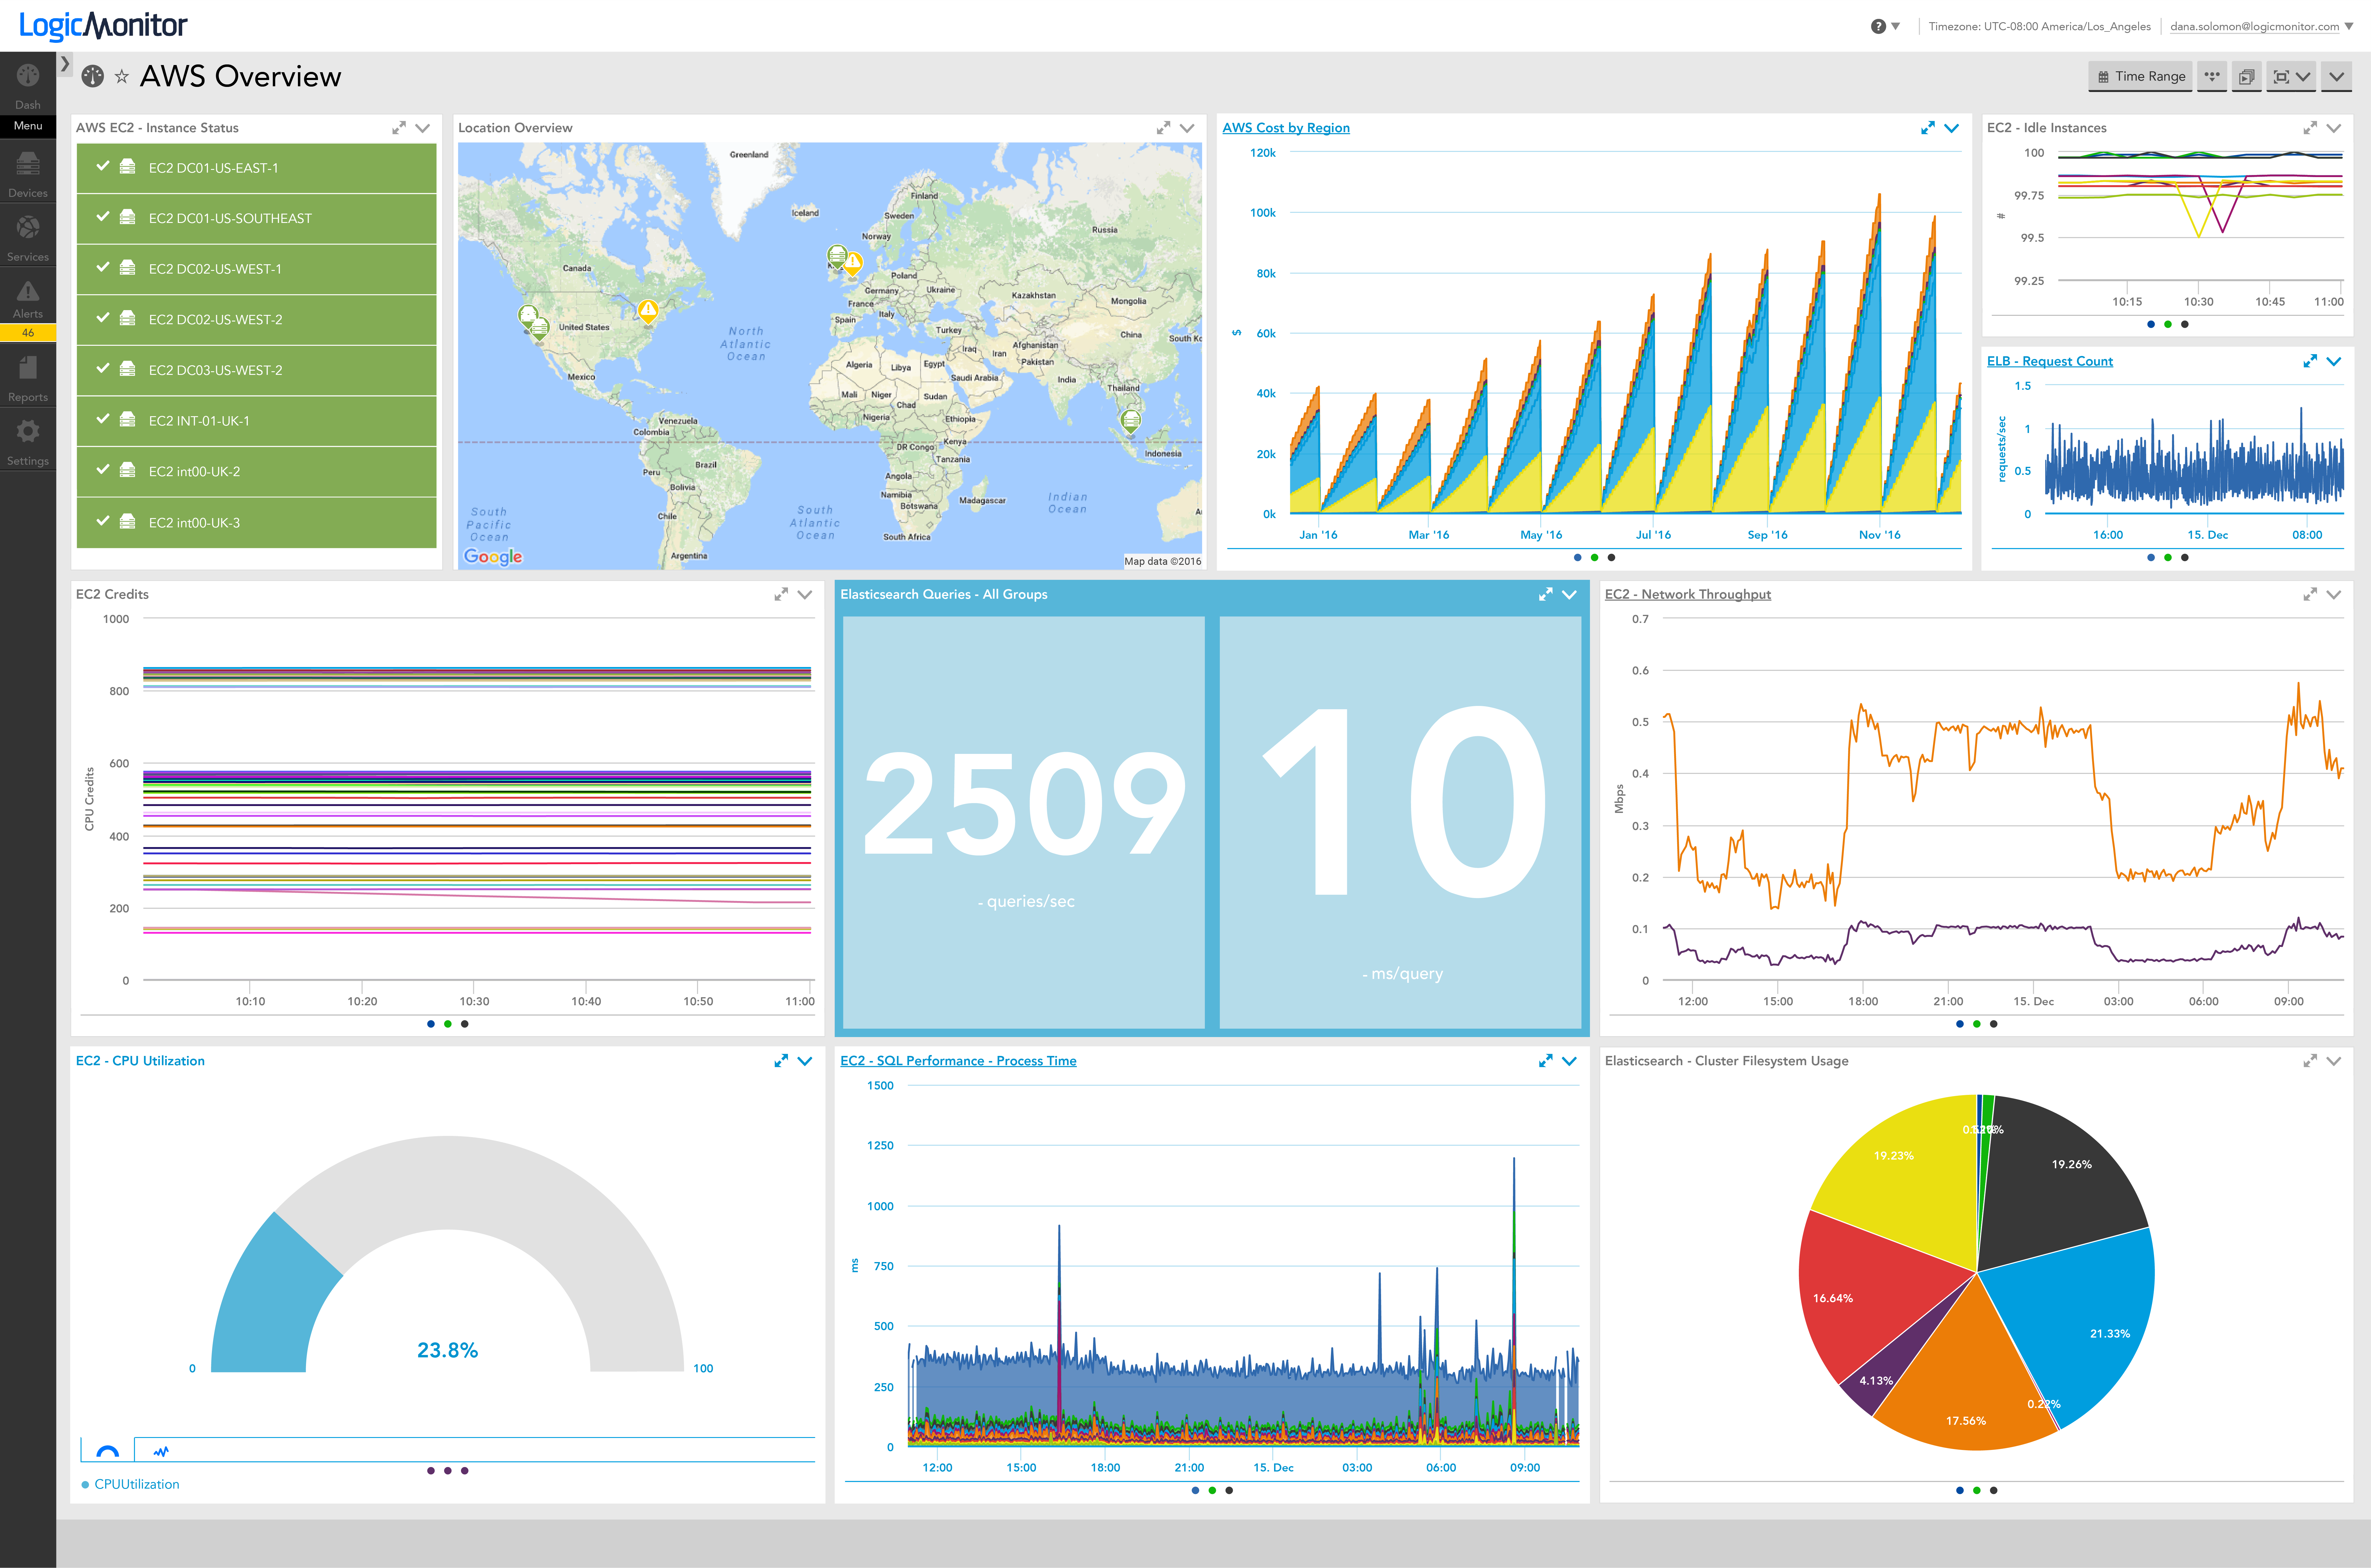The height and width of the screenshot is (1568, 2371).
Task: Star AWS Overview dashboard as favorite
Action: pos(122,77)
